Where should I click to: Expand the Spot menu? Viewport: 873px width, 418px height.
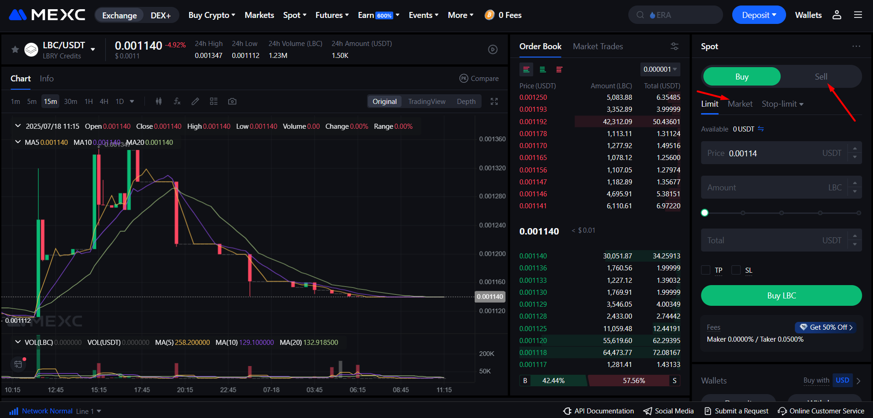[x=295, y=15]
